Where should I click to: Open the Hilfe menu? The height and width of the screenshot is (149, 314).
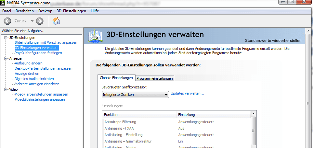pyautogui.click(x=95, y=11)
